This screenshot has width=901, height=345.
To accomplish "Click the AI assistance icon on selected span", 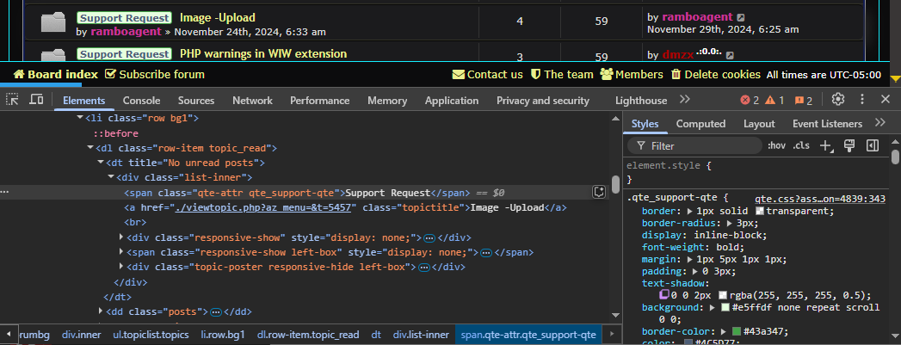I will (599, 192).
